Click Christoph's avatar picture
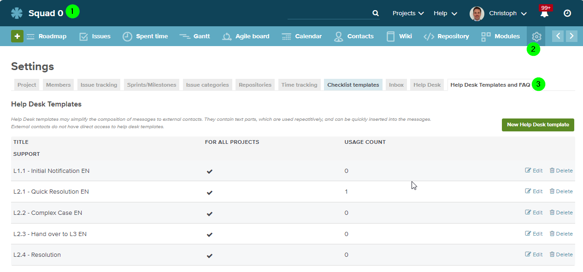Image resolution: width=583 pixels, height=272 pixels. (x=477, y=13)
